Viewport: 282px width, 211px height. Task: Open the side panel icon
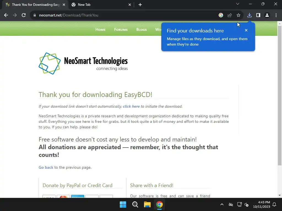point(258,15)
